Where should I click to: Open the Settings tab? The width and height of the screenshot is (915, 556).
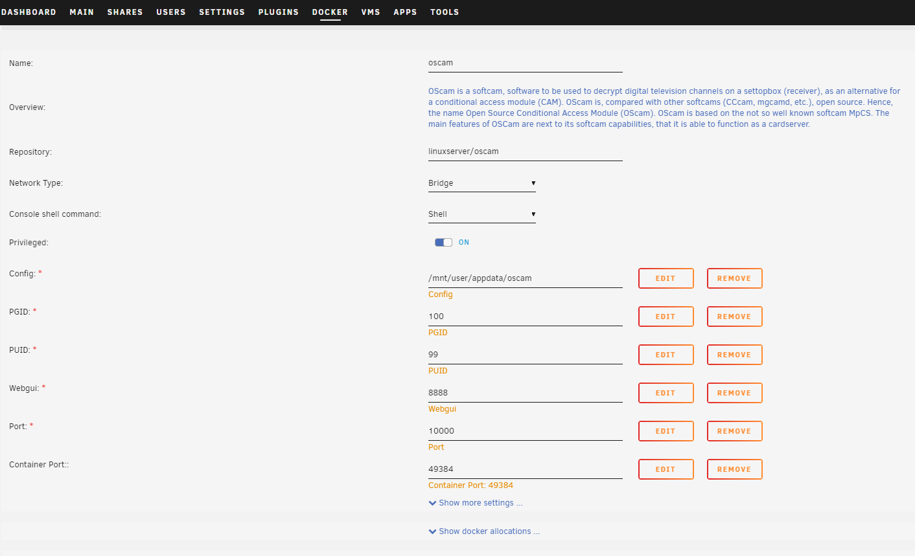[222, 12]
